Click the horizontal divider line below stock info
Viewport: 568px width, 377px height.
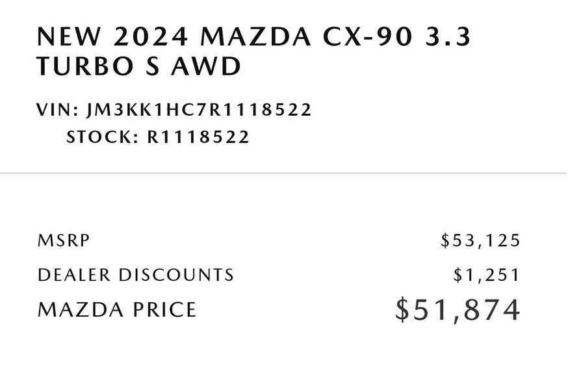pyautogui.click(x=284, y=174)
